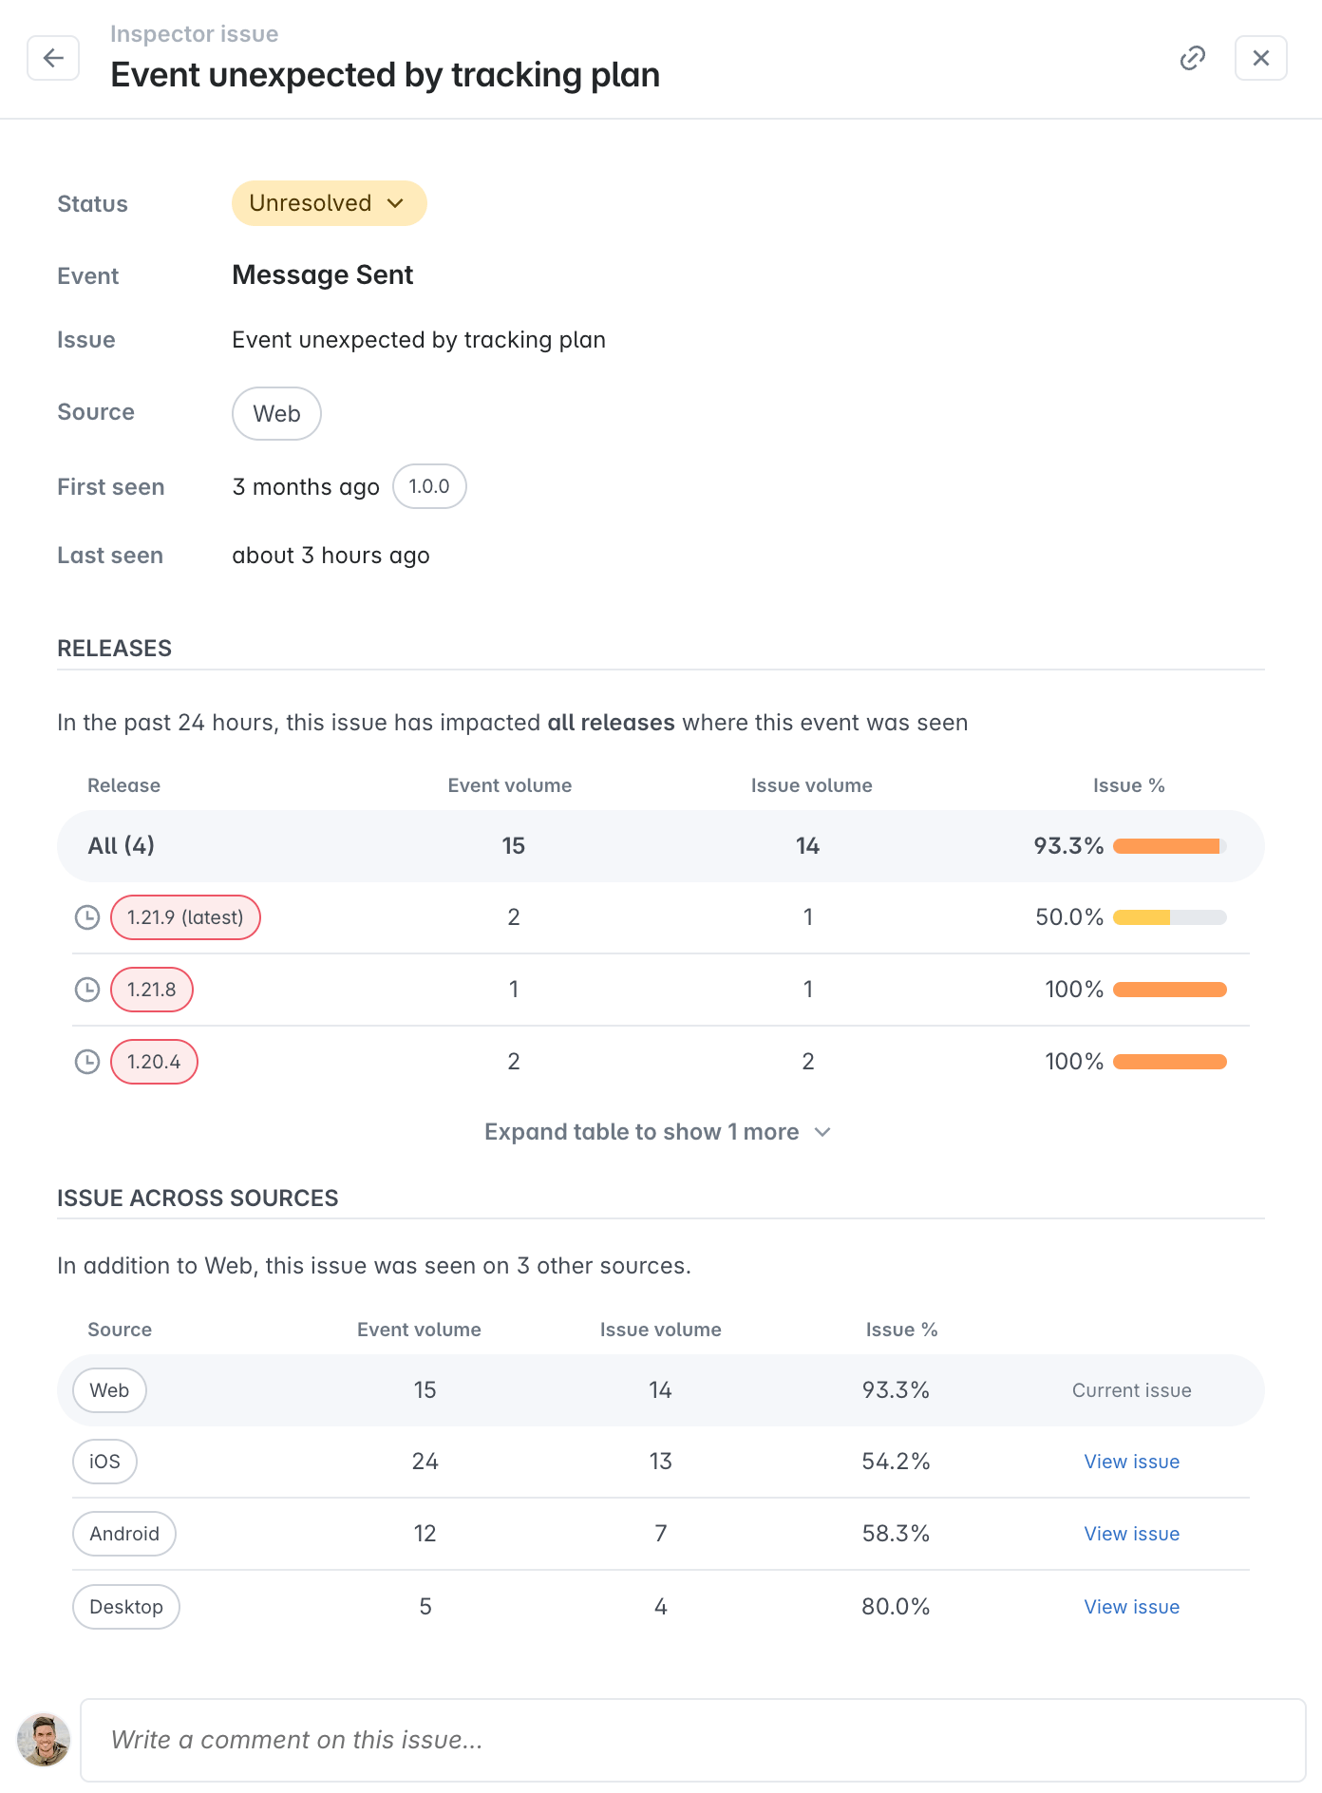This screenshot has width=1322, height=1793.
Task: Click the 1.20.4 release tag
Action: [154, 1062]
